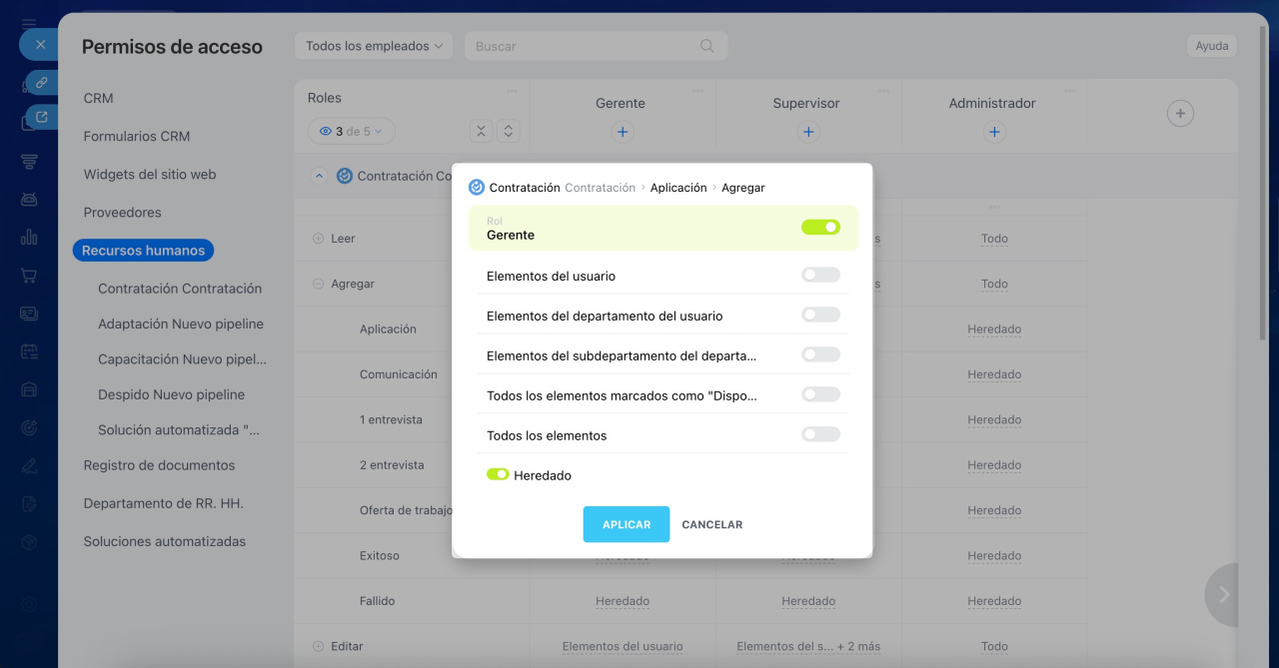Expand the Leer permission row
This screenshot has height=668, width=1279.
click(319, 239)
